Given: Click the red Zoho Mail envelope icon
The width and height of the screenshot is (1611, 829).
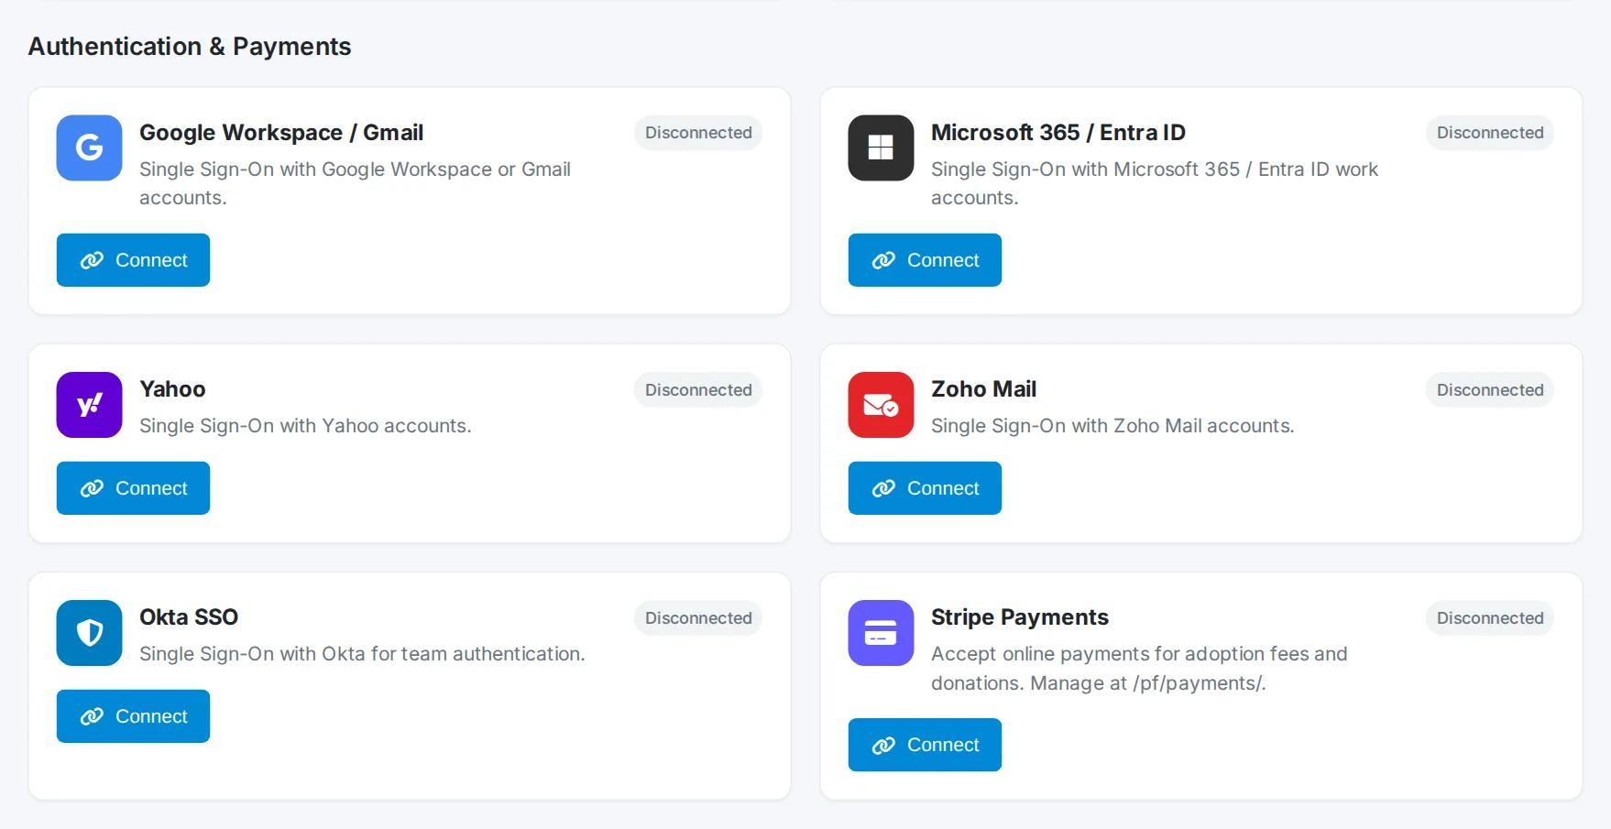Looking at the screenshot, I should pyautogui.click(x=881, y=405).
